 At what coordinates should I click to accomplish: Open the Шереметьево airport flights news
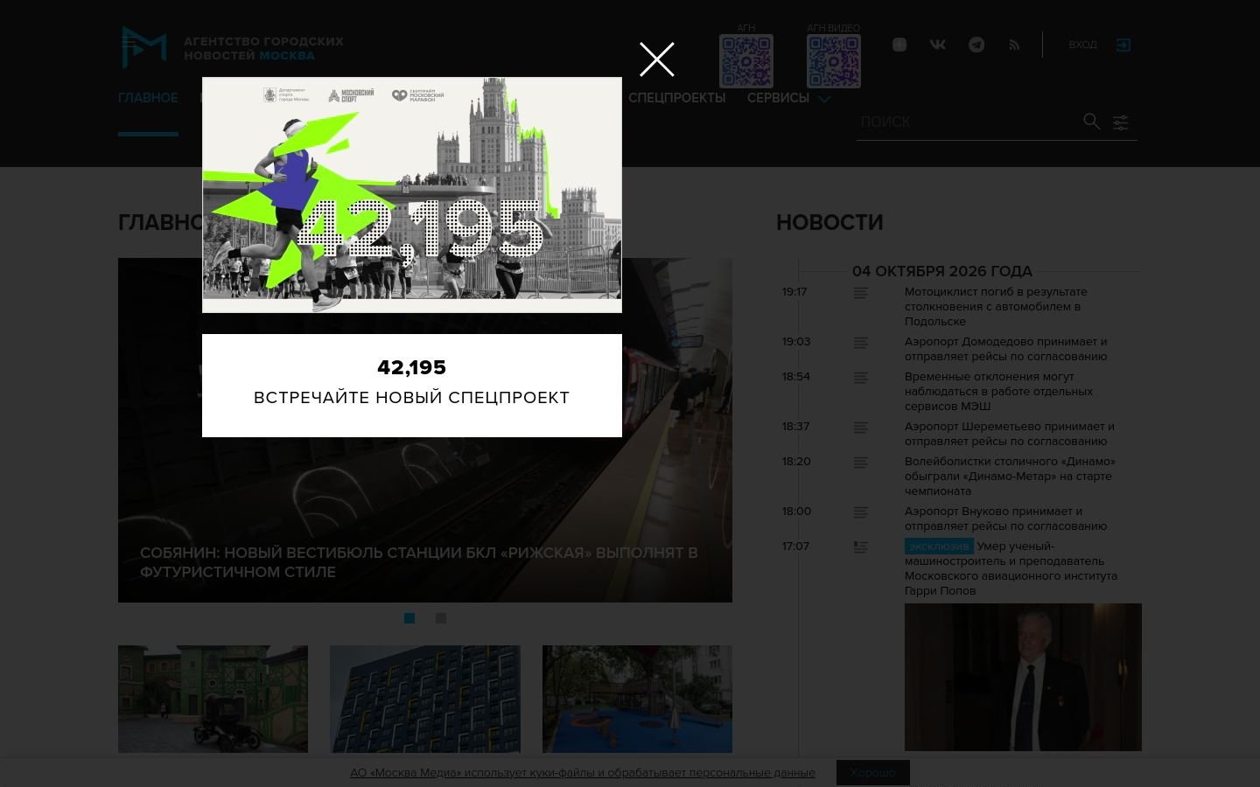pos(1010,434)
